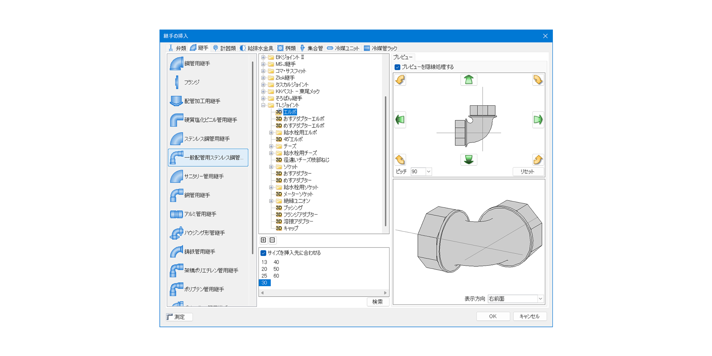Select 45°エルボ in the tree
712x356 pixels.
pos(293,140)
